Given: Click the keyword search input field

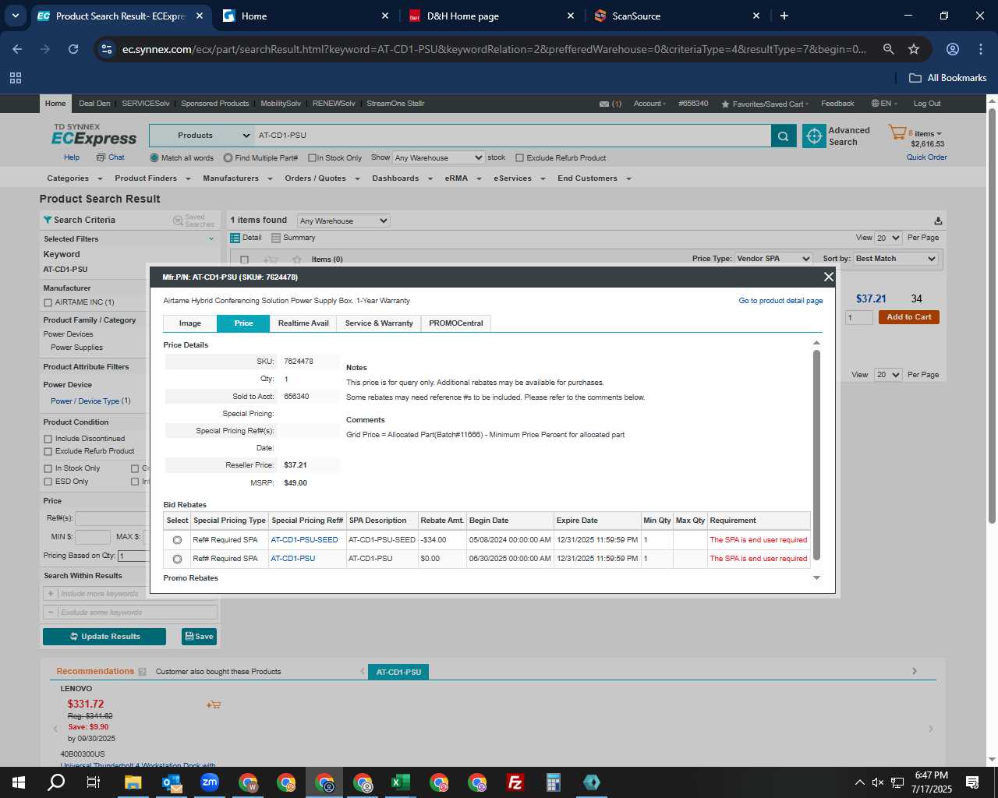Looking at the screenshot, I should [x=512, y=136].
